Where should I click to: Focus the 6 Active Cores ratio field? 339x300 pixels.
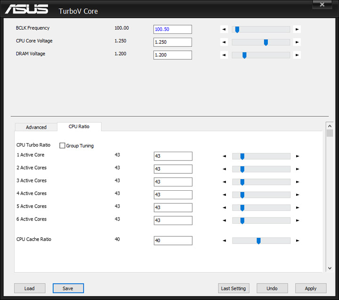tap(173, 220)
